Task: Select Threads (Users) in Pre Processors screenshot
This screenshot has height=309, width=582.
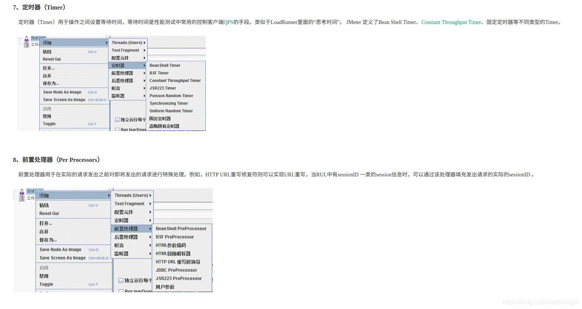Action: click(132, 195)
